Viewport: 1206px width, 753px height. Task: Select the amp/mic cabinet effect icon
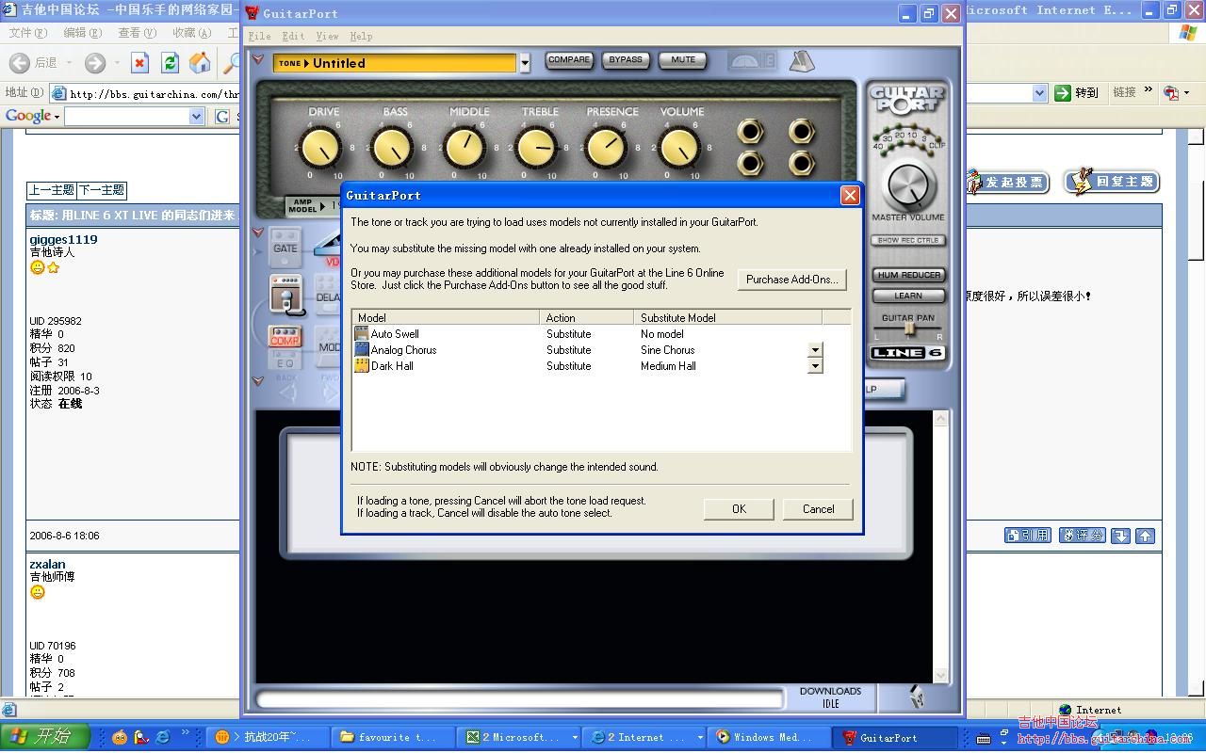[285, 295]
